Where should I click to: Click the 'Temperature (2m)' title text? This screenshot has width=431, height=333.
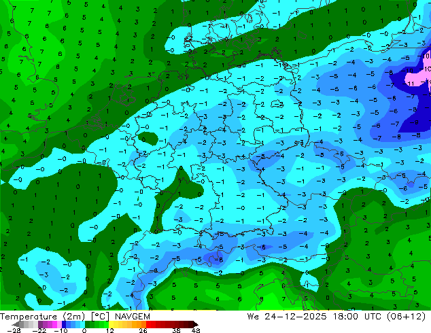point(43,317)
